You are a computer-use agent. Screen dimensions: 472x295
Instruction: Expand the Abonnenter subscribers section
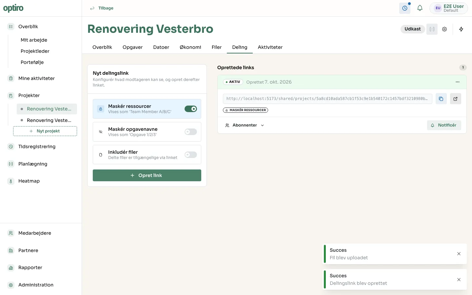tap(245, 125)
